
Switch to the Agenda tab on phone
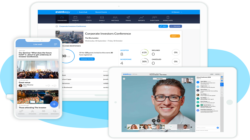pos(21,112)
